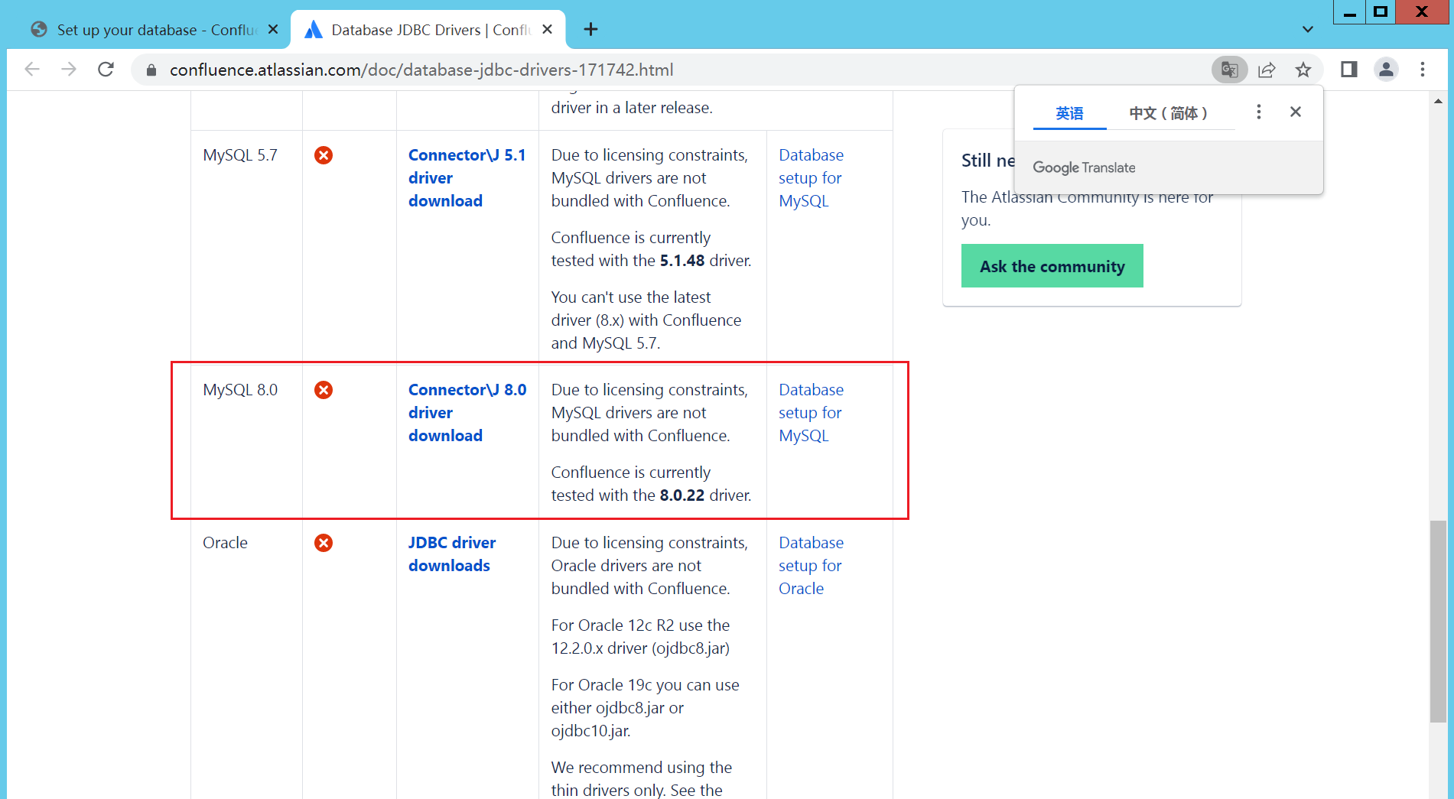1454x799 pixels.
Task: Click the Atlassian logo on active tab
Action: pos(313,30)
